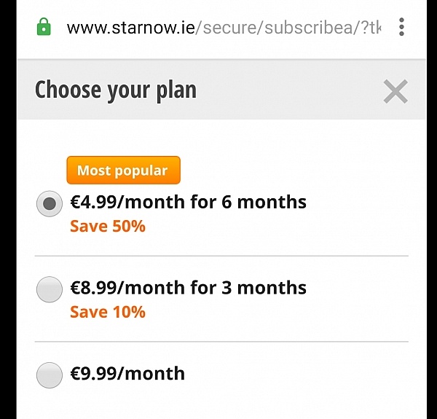Click the Save 10% offer text
This screenshot has width=437, height=419.
tap(108, 312)
